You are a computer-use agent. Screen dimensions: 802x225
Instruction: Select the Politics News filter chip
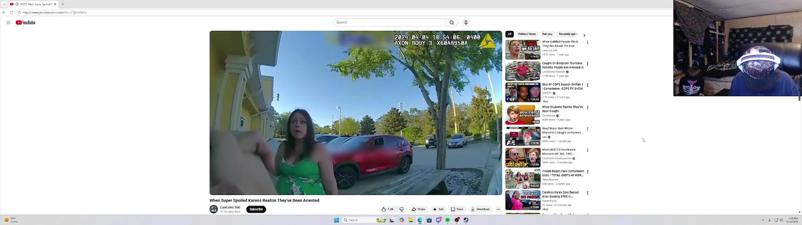[x=527, y=34]
